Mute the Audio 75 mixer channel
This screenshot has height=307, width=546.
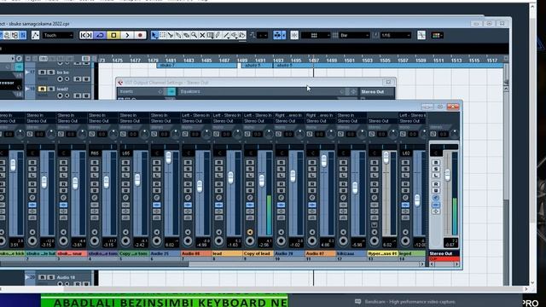point(157,163)
